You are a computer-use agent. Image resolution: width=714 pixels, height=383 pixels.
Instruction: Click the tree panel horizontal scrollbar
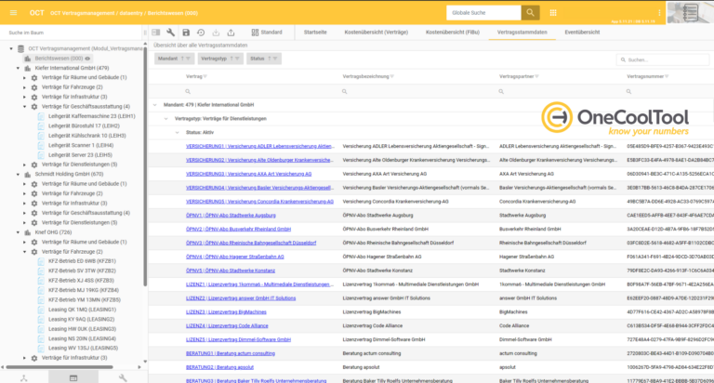pos(59,367)
